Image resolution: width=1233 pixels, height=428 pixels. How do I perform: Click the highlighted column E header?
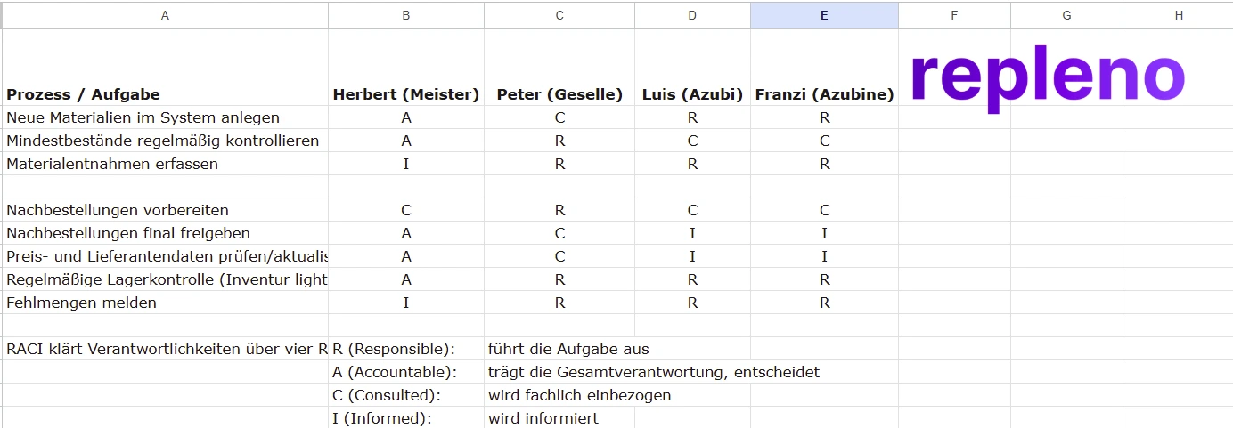tap(824, 15)
